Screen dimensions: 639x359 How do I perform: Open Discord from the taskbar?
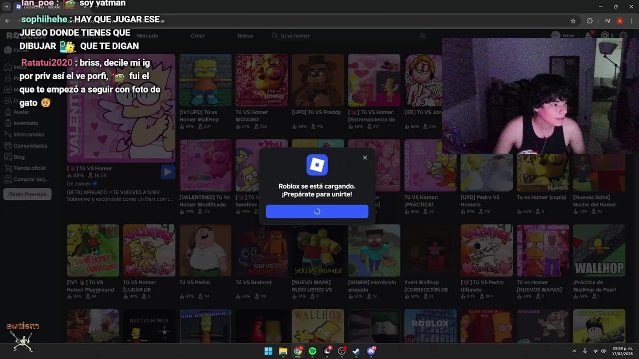coord(371,351)
